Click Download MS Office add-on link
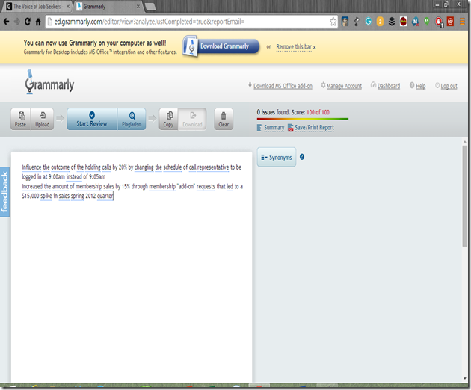The height and width of the screenshot is (390, 471). point(283,86)
